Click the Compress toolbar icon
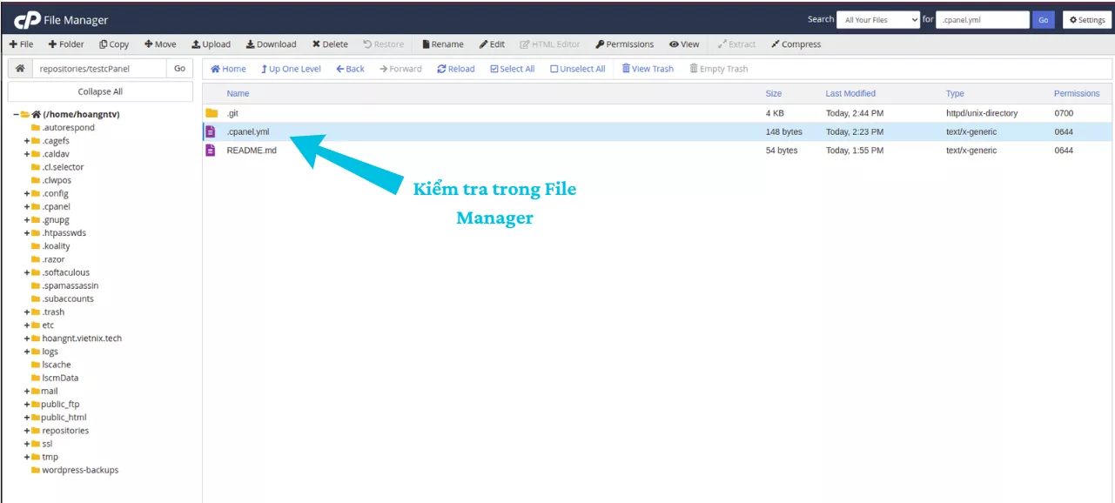 pyautogui.click(x=776, y=44)
